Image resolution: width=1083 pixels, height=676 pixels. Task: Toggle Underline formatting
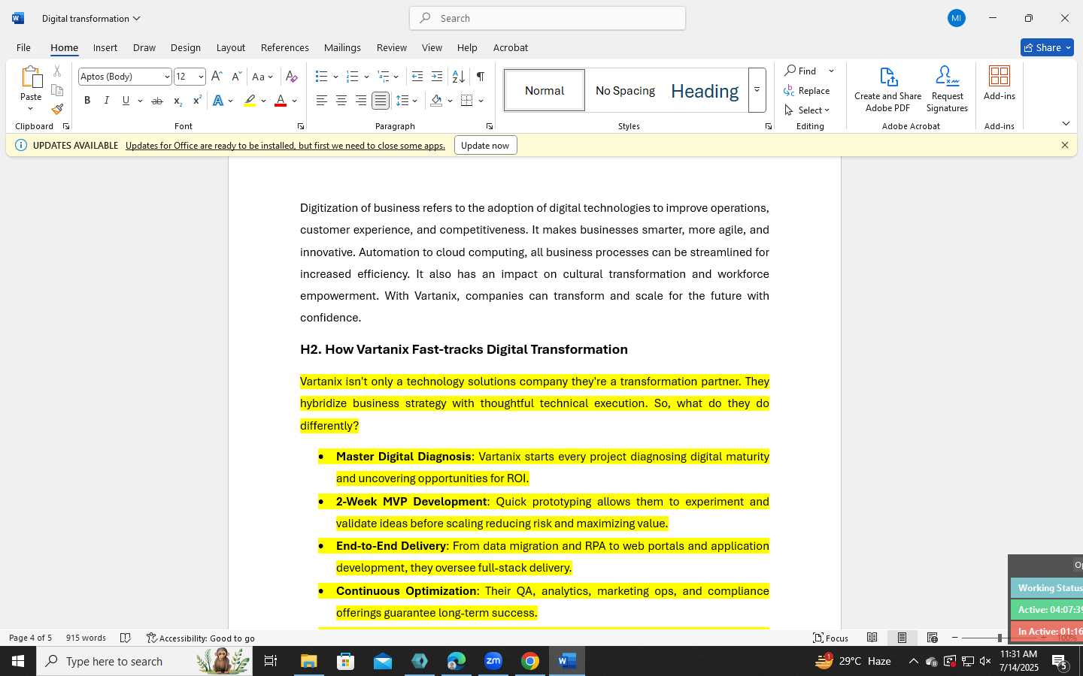(x=126, y=101)
